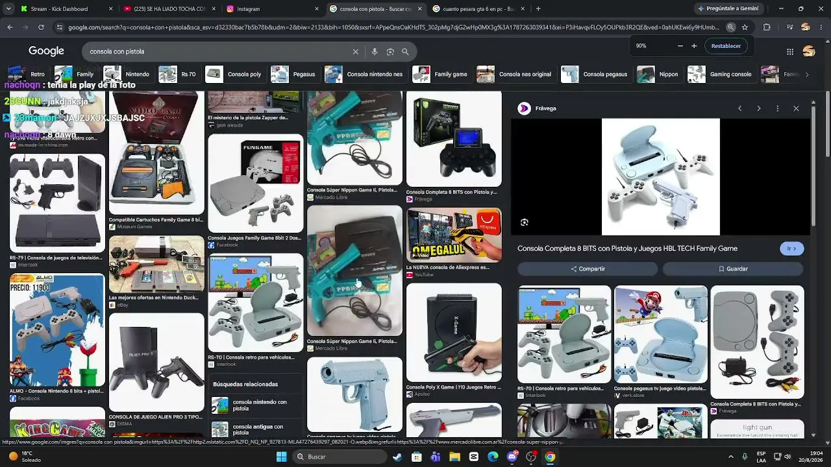Open related Consola pegasus tv image in panel
The image size is (831, 467).
[661, 335]
